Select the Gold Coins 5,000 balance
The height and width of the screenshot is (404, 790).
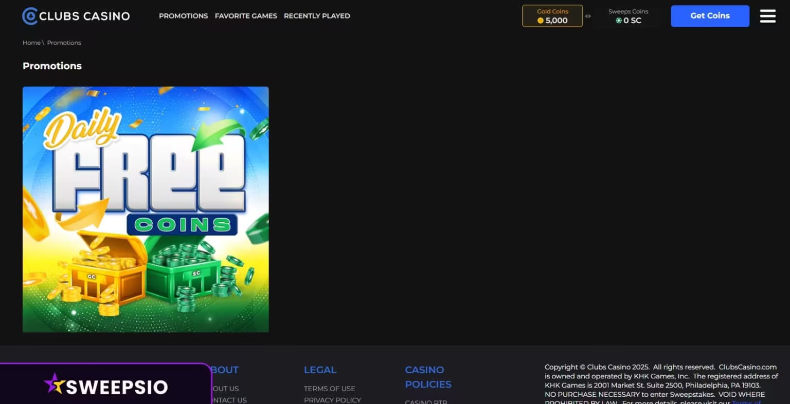click(x=552, y=16)
